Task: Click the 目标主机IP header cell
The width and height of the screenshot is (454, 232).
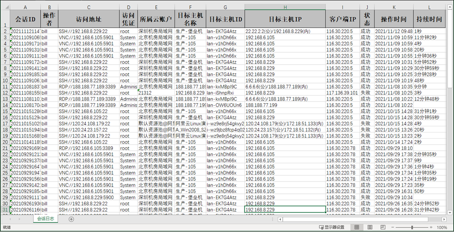Action: [x=285, y=19]
